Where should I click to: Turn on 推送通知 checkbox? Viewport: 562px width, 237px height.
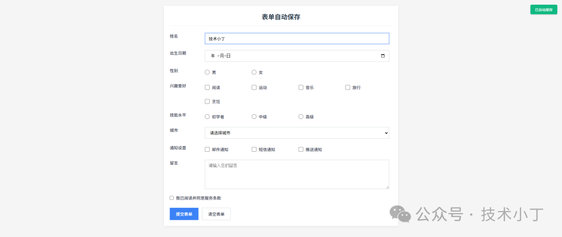click(x=301, y=149)
